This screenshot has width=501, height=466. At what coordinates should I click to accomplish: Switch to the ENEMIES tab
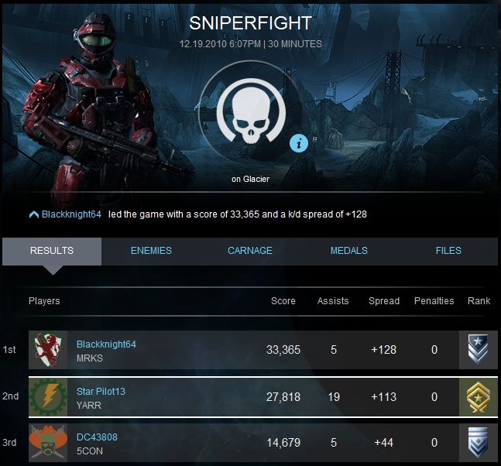pos(151,251)
